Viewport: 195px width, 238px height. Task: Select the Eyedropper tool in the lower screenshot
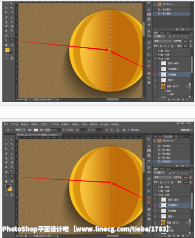(x=12, y=149)
